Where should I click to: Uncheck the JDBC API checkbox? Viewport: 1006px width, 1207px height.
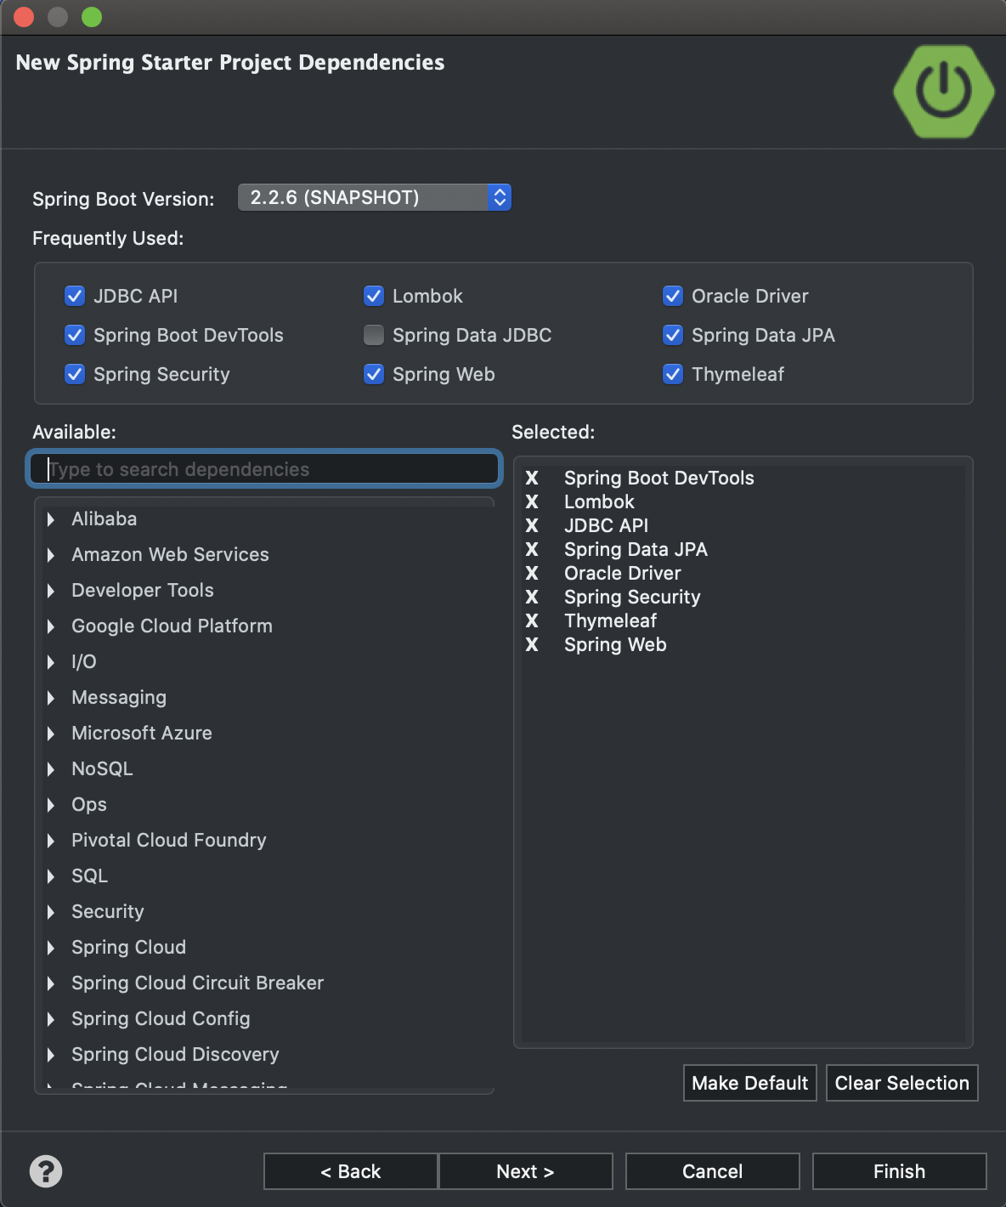click(x=75, y=296)
